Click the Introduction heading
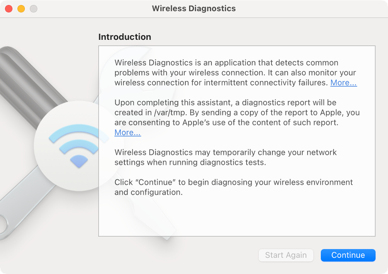Screen dimensions: 388x274 pos(124,37)
